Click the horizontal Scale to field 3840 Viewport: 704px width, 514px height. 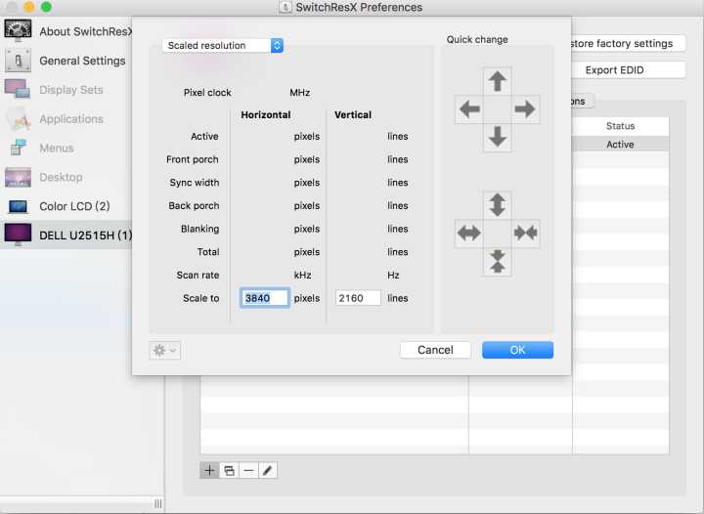pyautogui.click(x=265, y=298)
